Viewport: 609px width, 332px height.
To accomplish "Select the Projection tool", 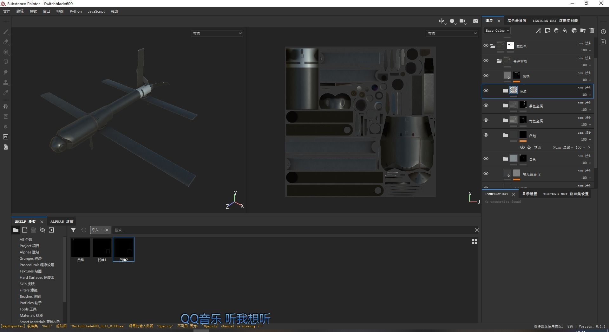I will click(x=5, y=52).
